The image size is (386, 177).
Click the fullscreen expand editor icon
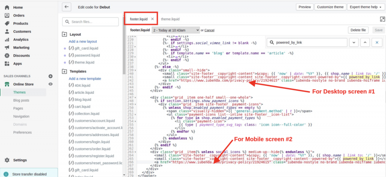[378, 19]
